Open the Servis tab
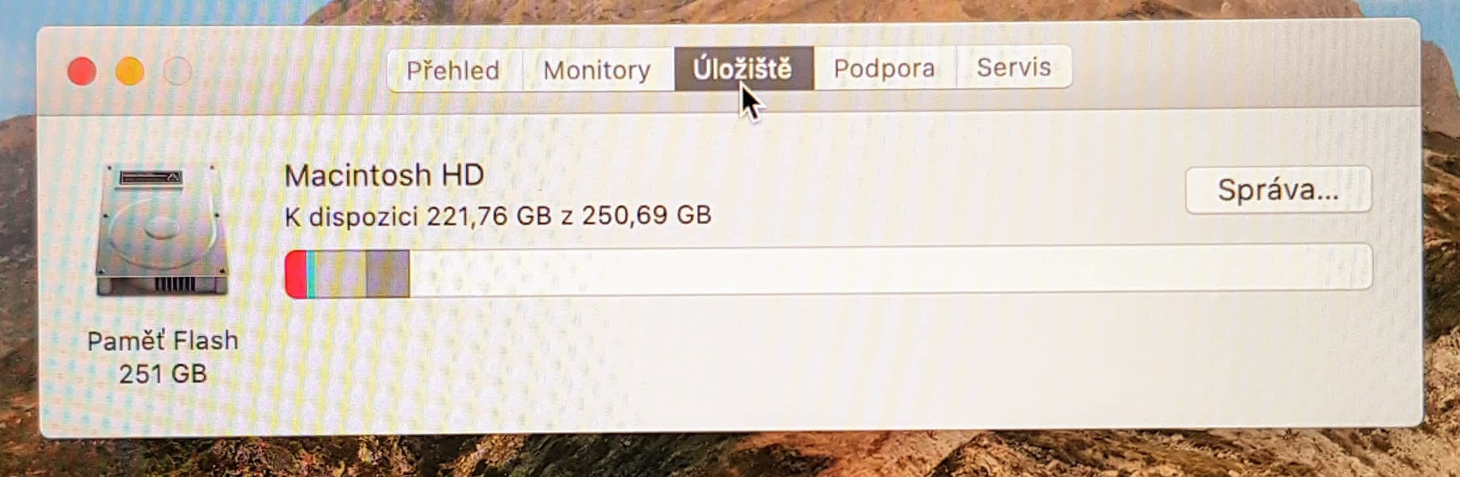 1014,67
